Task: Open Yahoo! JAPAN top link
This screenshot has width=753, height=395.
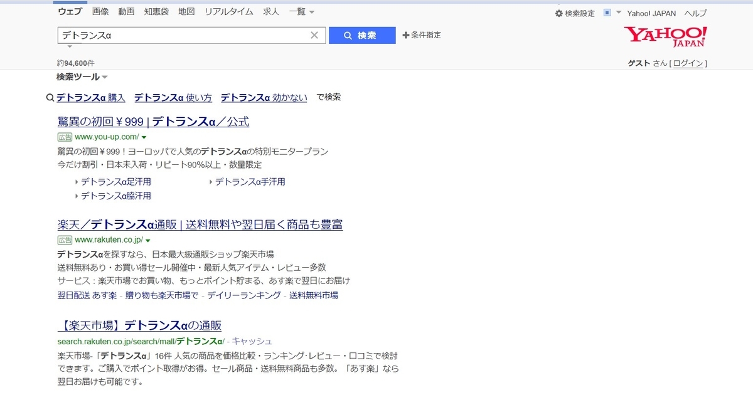Action: point(651,13)
